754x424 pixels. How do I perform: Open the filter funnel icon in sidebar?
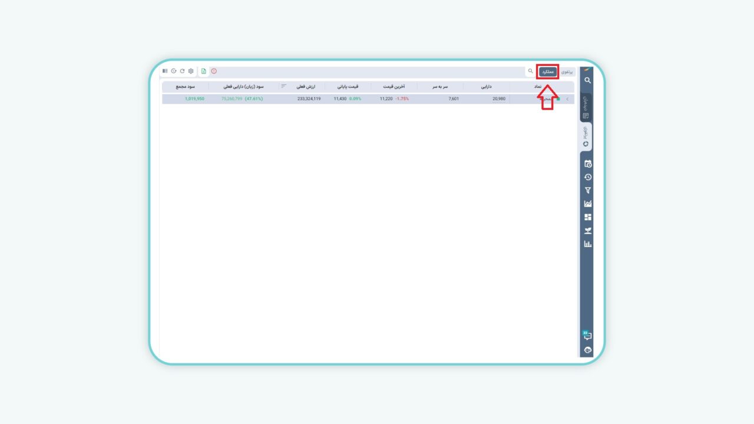(587, 190)
